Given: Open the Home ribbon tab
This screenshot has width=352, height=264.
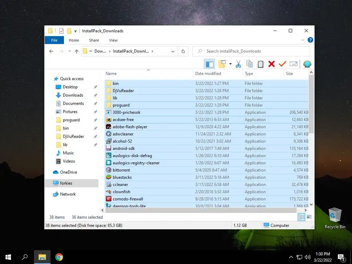Looking at the screenshot, I should click(x=74, y=40).
